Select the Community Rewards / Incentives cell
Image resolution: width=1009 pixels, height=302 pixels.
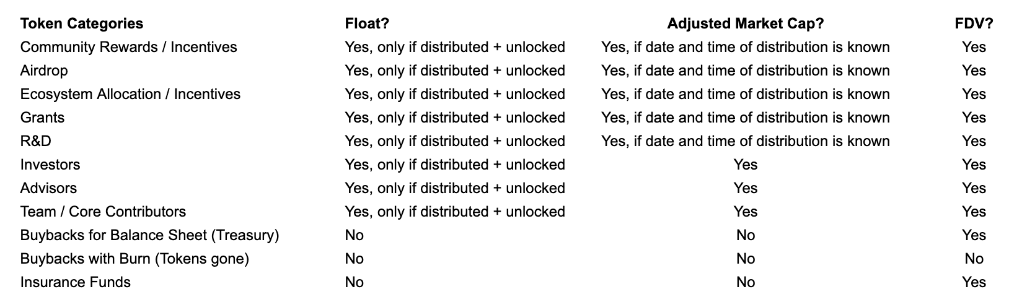(x=128, y=47)
